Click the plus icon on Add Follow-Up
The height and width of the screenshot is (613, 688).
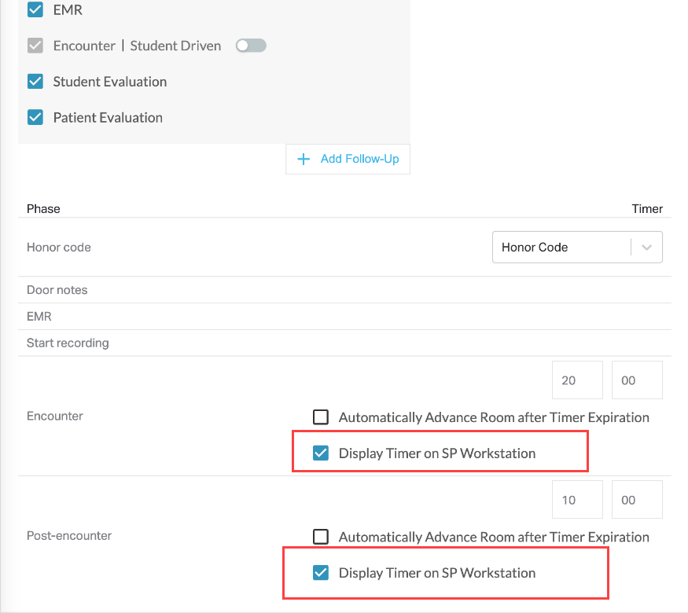(x=304, y=159)
